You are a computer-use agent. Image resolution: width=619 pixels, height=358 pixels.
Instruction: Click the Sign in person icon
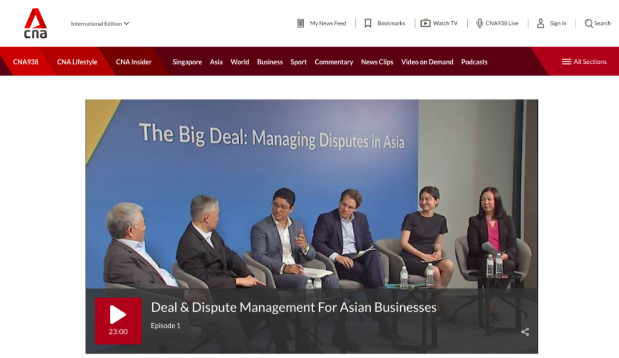(540, 23)
